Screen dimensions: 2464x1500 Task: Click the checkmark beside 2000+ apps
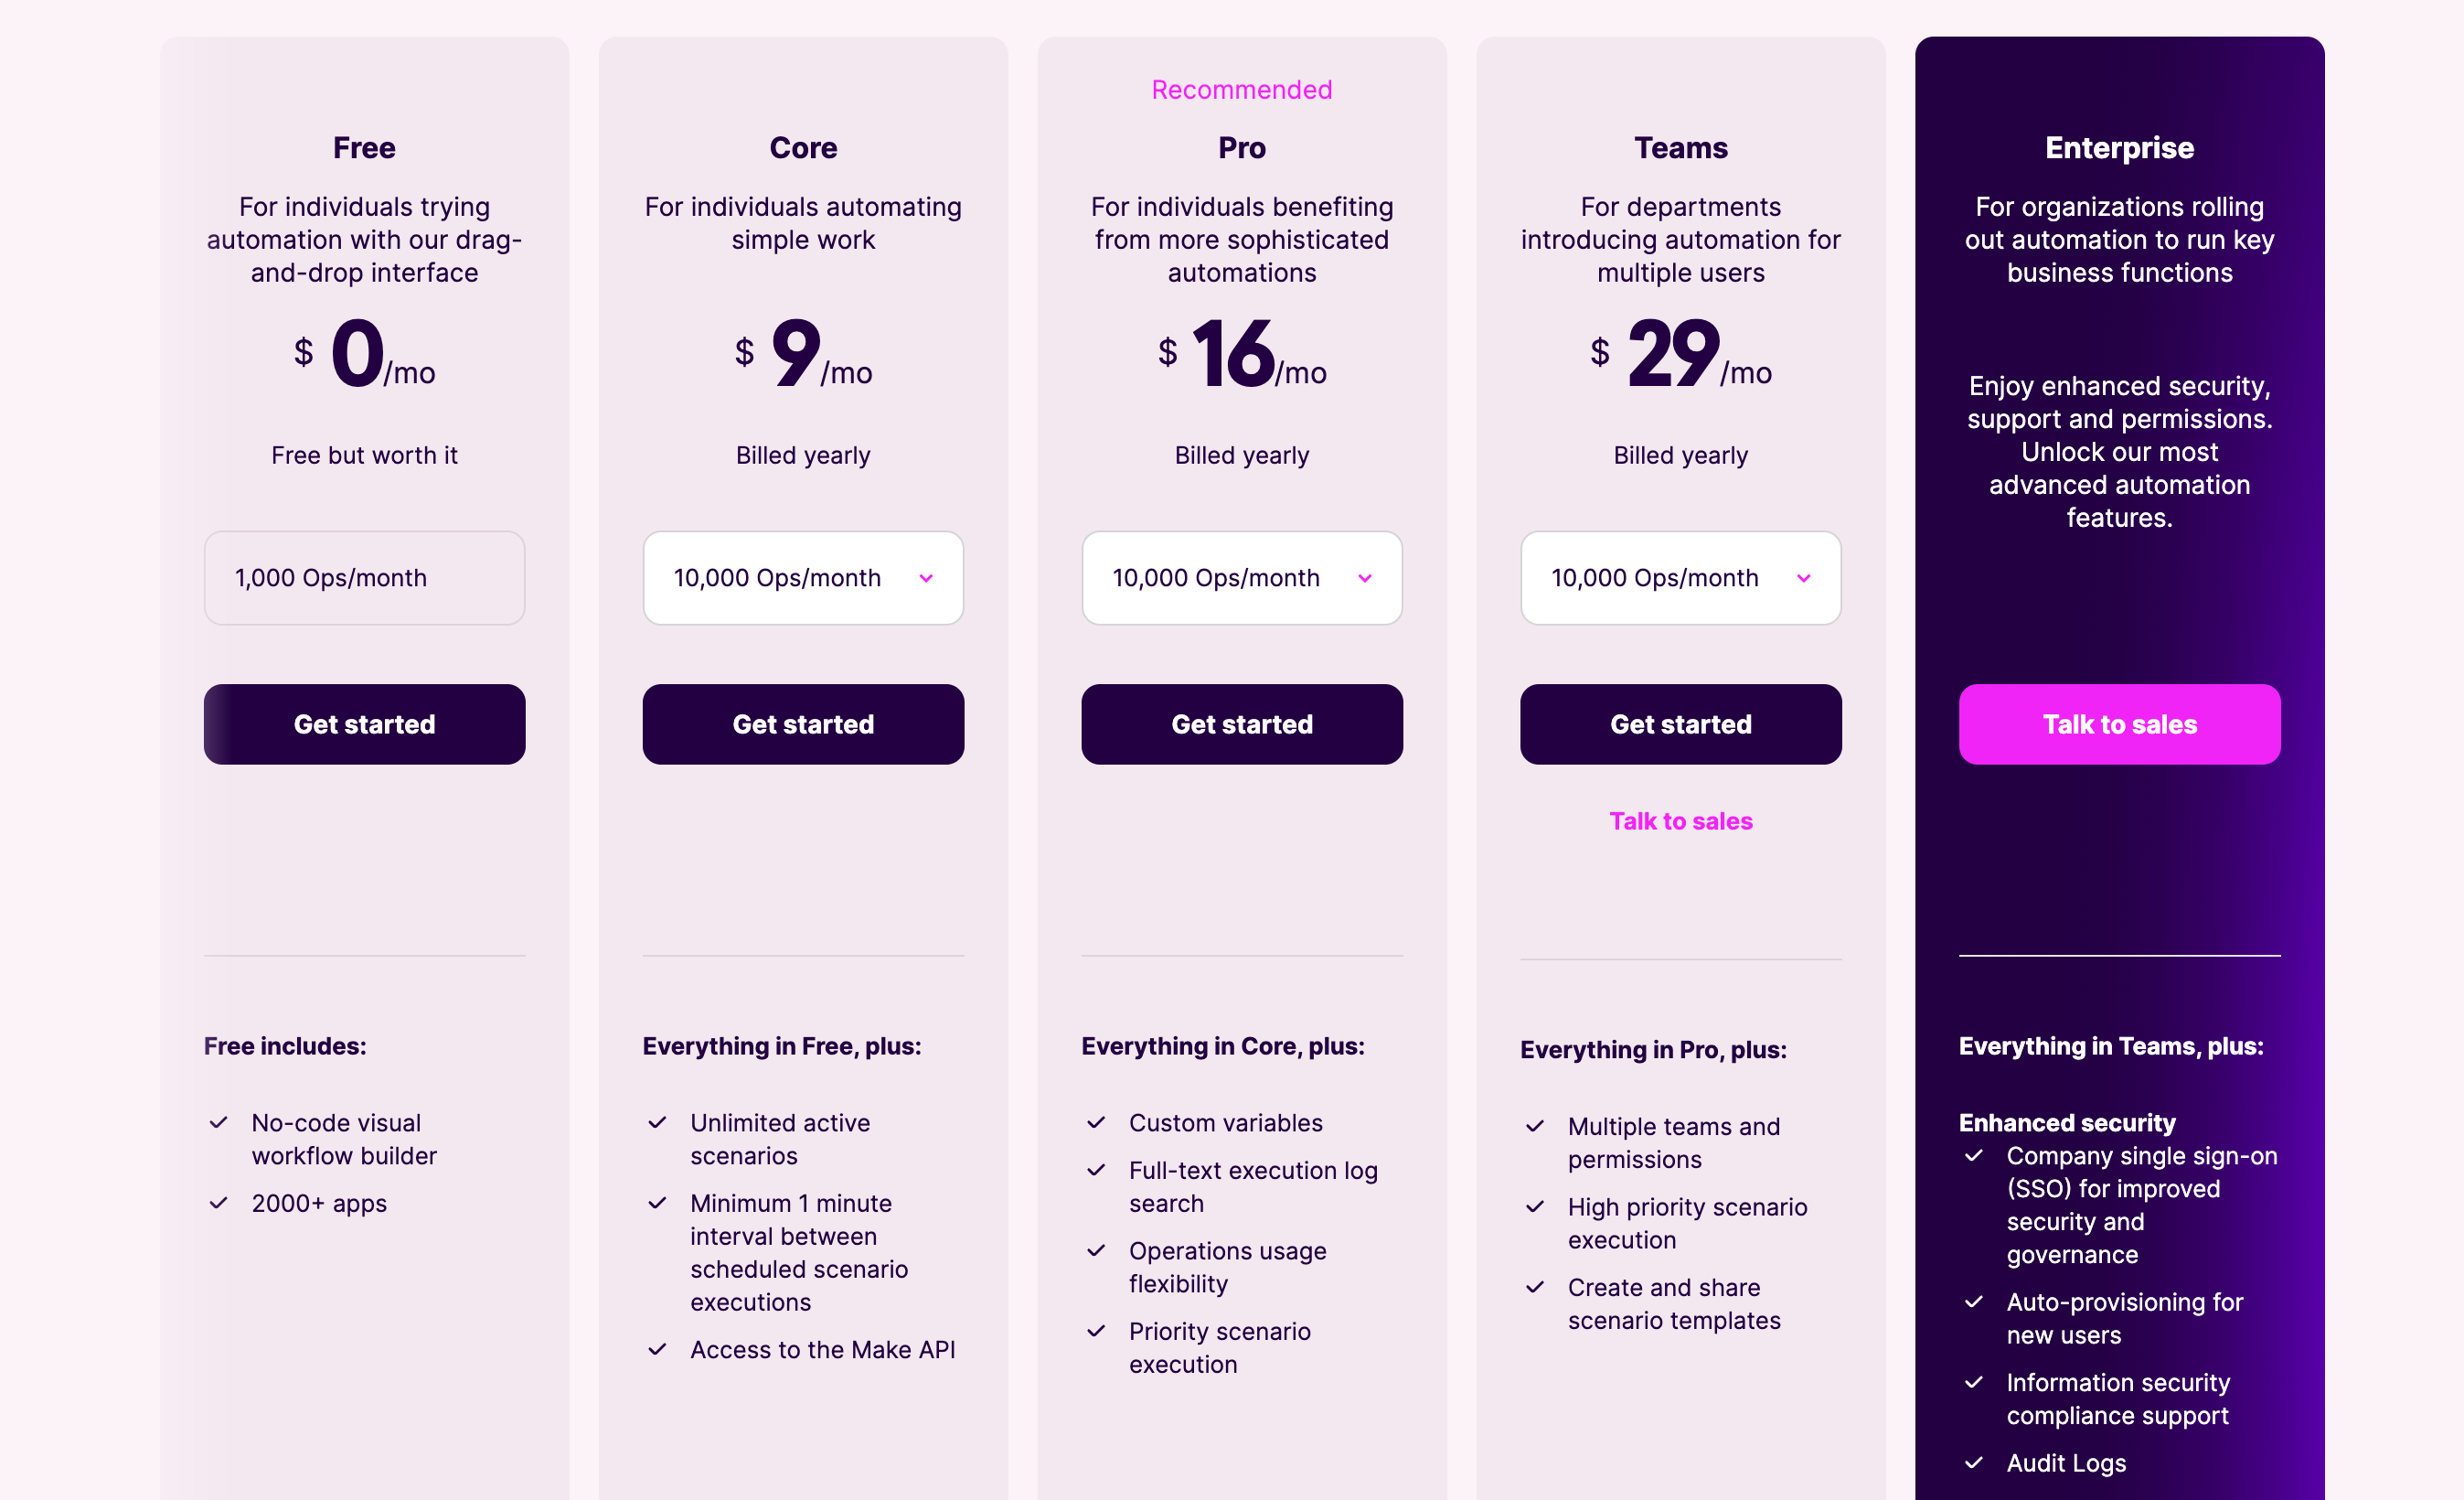221,1203
